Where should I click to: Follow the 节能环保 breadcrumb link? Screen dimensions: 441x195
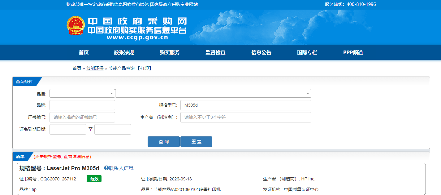(95, 68)
